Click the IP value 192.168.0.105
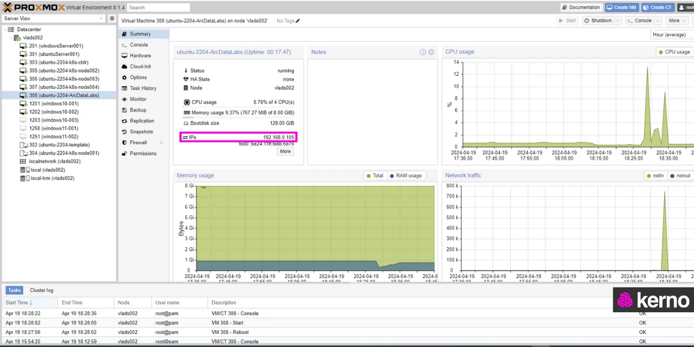The width and height of the screenshot is (694, 347). pyautogui.click(x=279, y=137)
